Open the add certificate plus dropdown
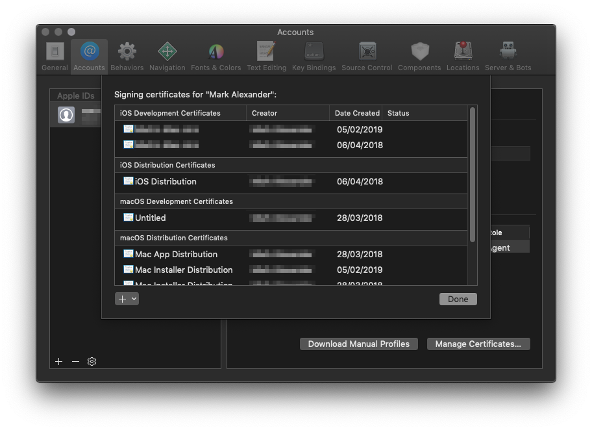Image resolution: width=592 pixels, height=430 pixels. (127, 299)
